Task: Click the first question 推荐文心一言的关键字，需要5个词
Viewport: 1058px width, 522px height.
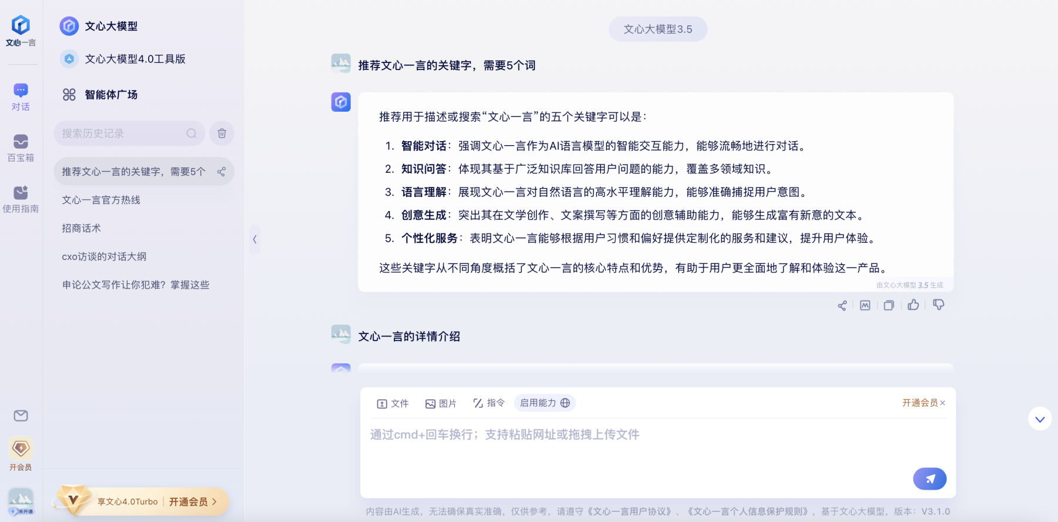Action: point(447,65)
